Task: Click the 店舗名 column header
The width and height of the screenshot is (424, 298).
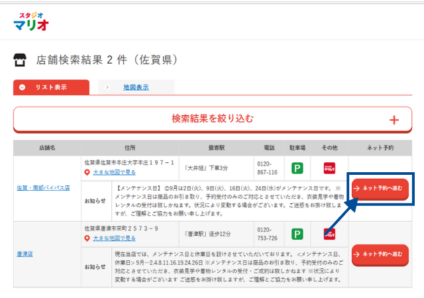Action: point(47,148)
